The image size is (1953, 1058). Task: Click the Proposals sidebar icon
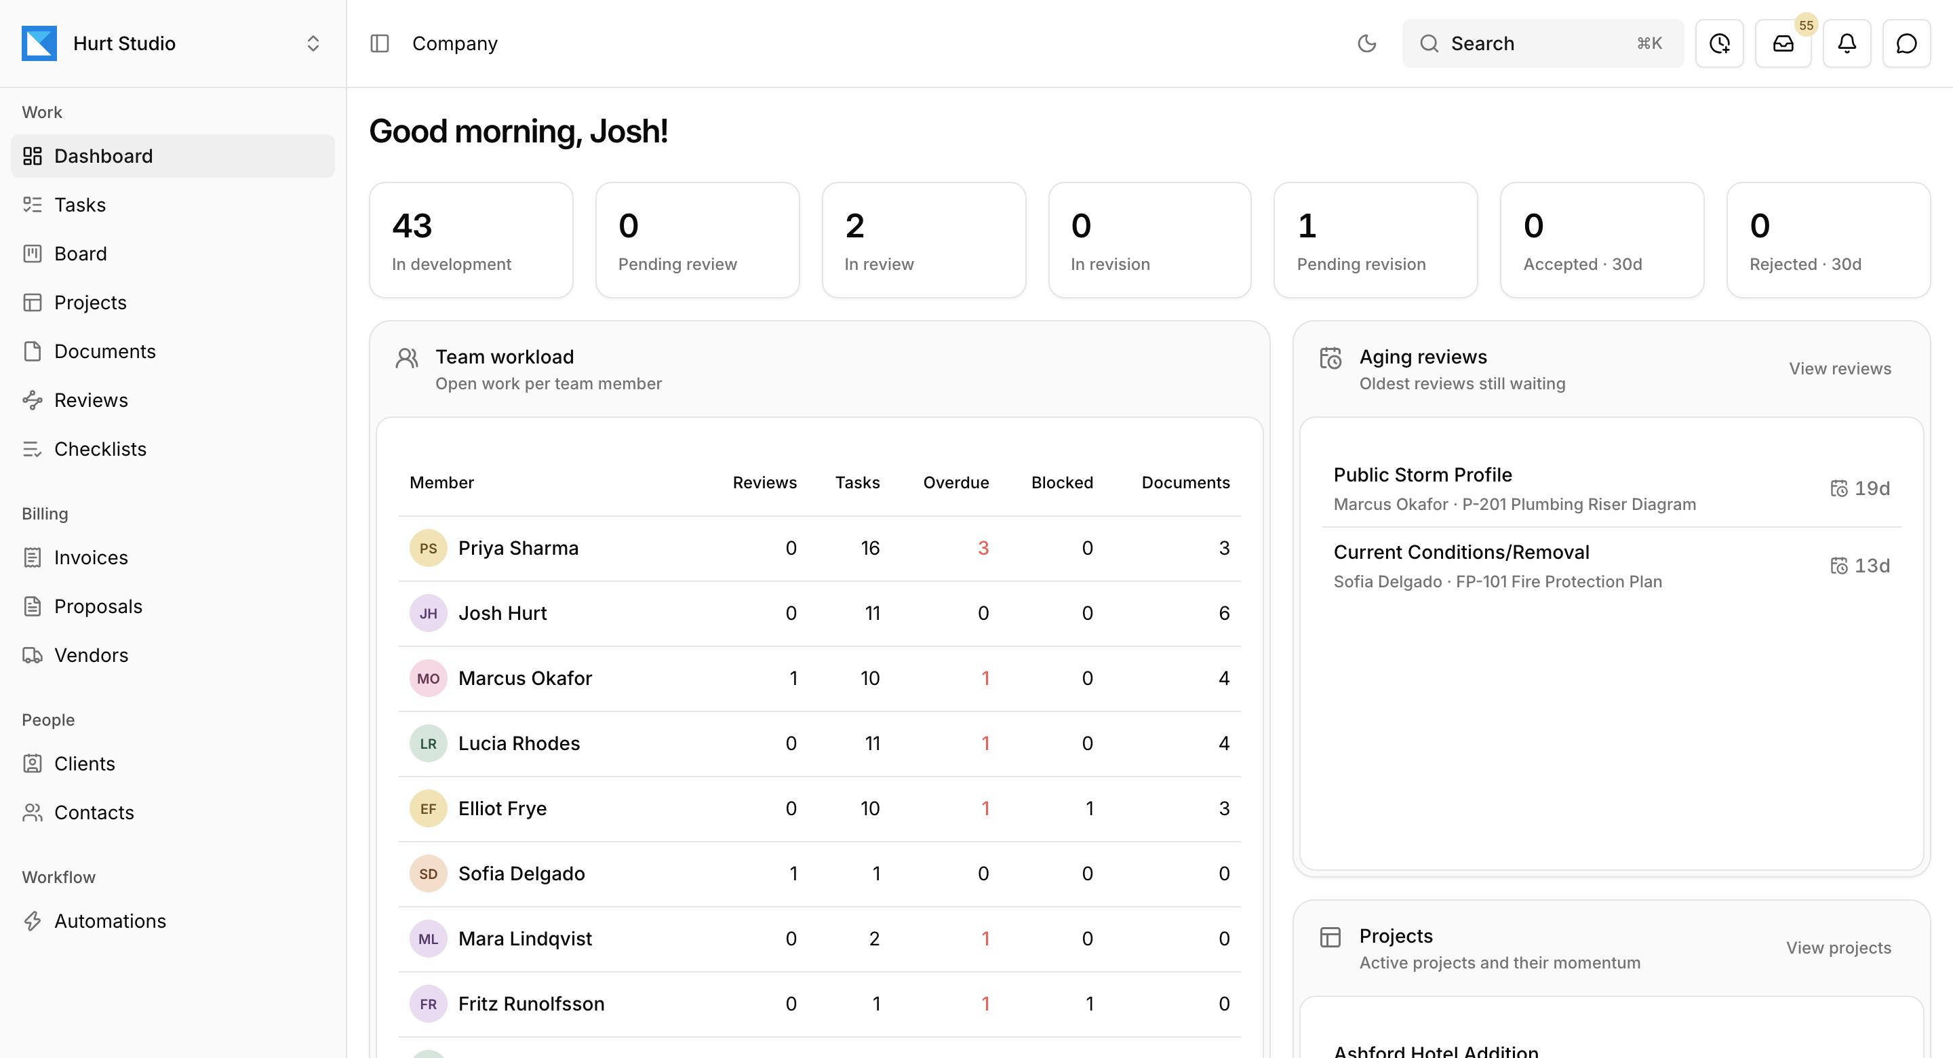click(x=33, y=606)
